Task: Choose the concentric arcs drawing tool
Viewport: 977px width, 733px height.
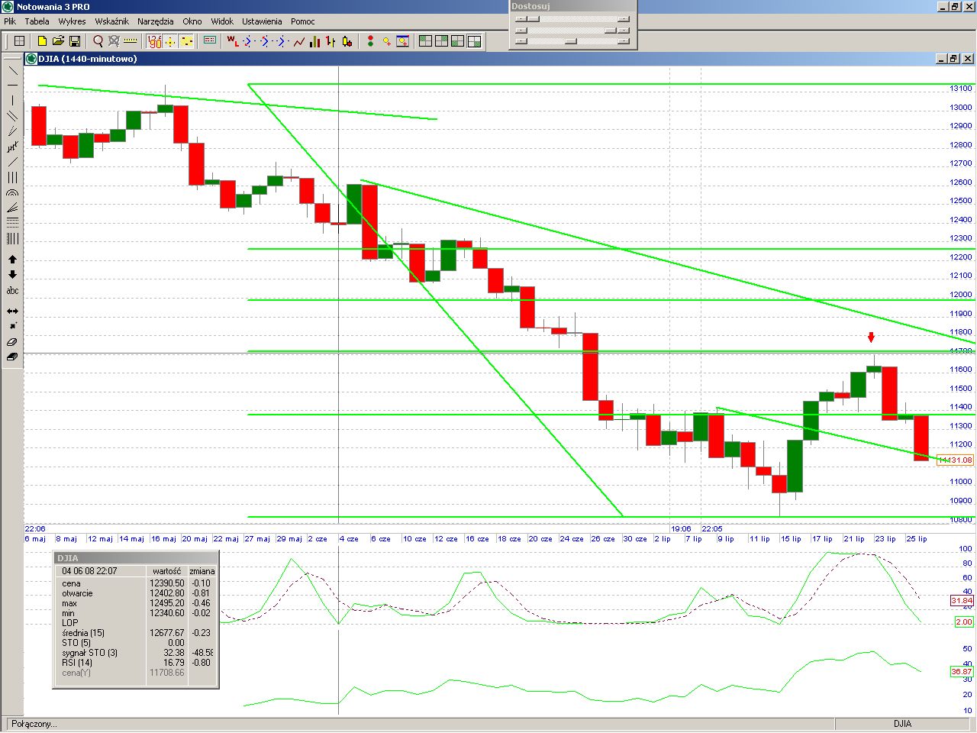Action: coord(12,193)
